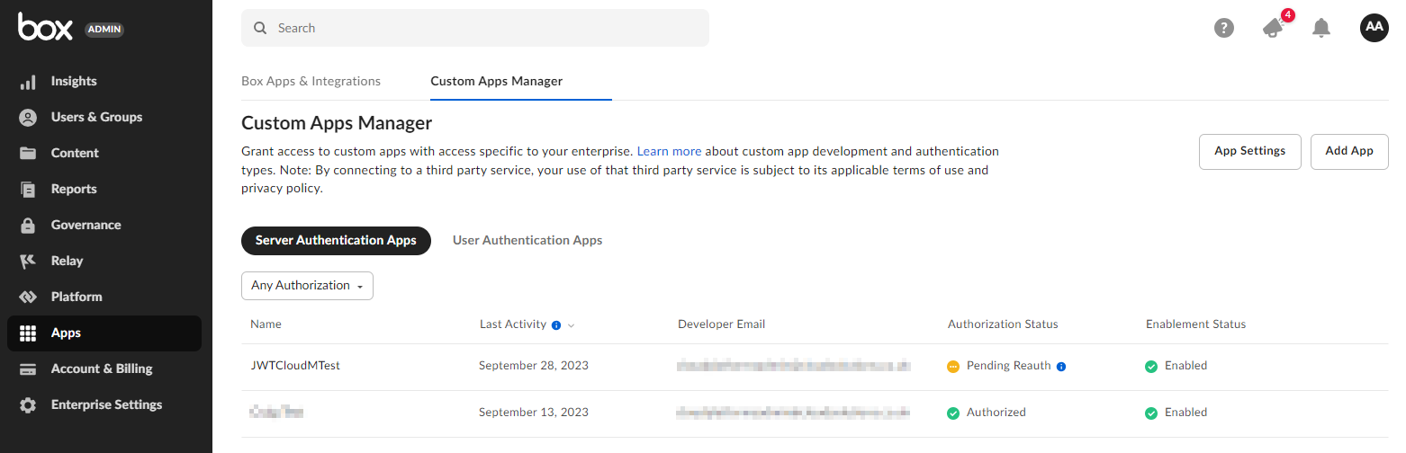Click the ADMIN badge beside logo

coord(104,30)
